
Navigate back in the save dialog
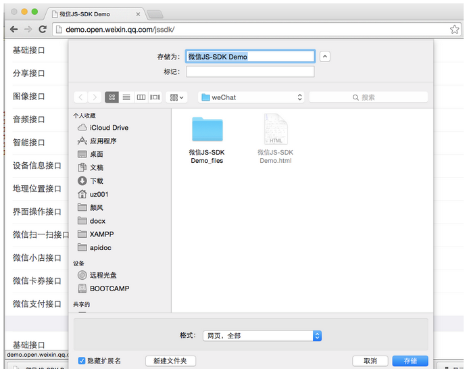[x=80, y=97]
